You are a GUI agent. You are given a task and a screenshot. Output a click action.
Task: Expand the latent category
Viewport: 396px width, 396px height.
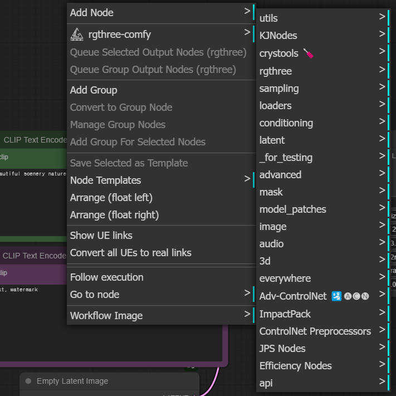coord(324,140)
